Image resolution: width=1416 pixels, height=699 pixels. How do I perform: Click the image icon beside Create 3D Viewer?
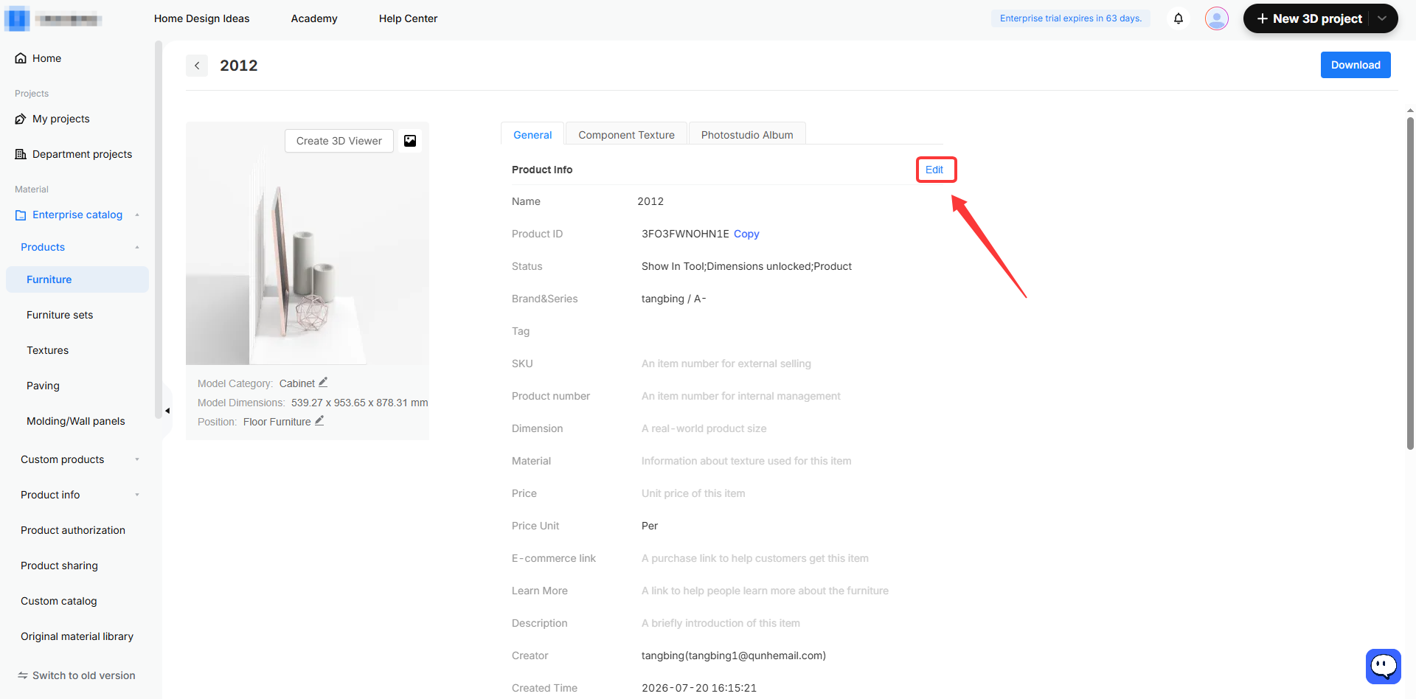(x=410, y=141)
